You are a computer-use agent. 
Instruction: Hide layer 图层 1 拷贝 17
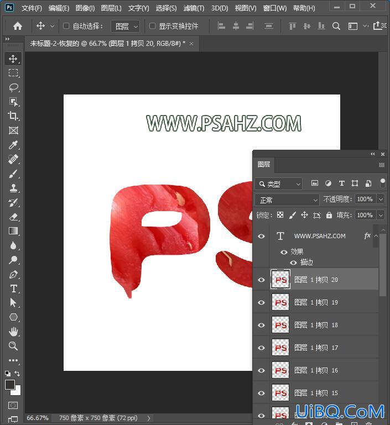pyautogui.click(x=262, y=348)
